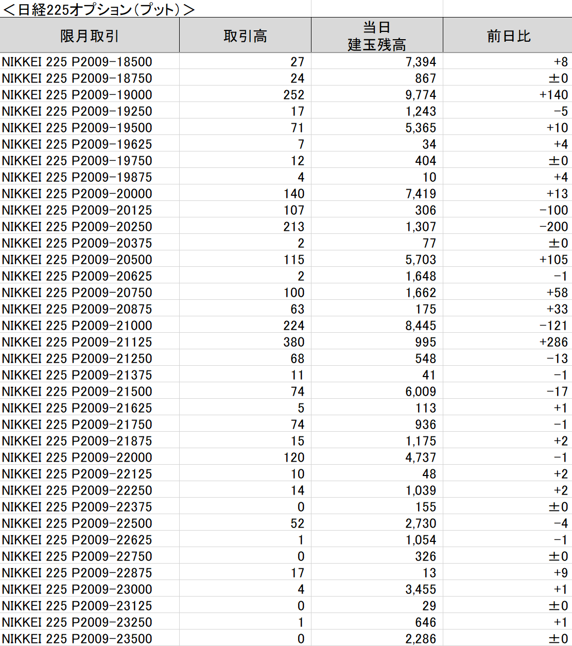Select the 前日比 column header
Viewport: 572px width, 646px height.
coord(508,36)
